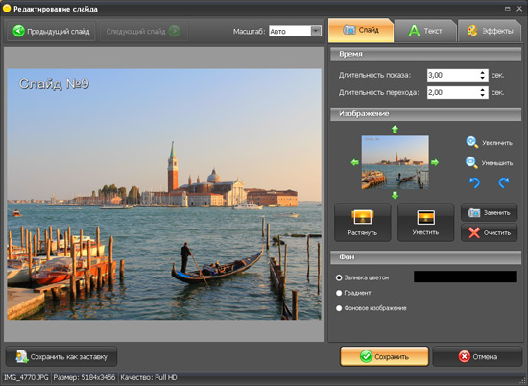Click the image preview thumbnail
This screenshot has width=528, height=386.
pyautogui.click(x=395, y=162)
